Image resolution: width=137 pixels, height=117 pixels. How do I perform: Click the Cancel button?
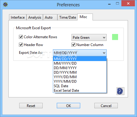coord(106,106)
